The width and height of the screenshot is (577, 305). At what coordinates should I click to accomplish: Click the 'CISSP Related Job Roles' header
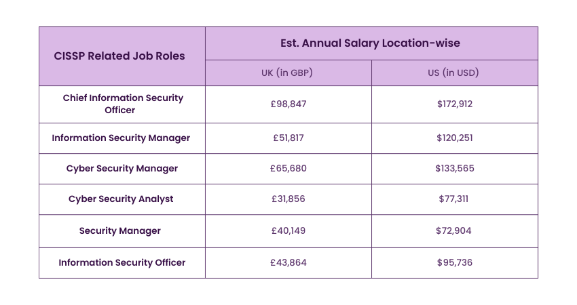[119, 56]
